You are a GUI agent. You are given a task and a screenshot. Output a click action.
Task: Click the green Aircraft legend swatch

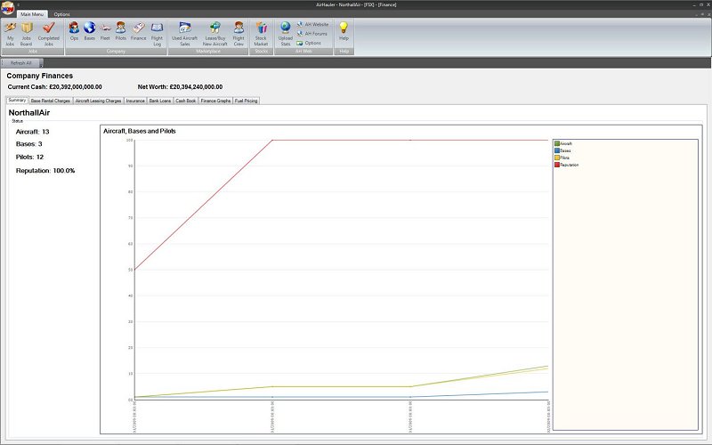tap(557, 143)
